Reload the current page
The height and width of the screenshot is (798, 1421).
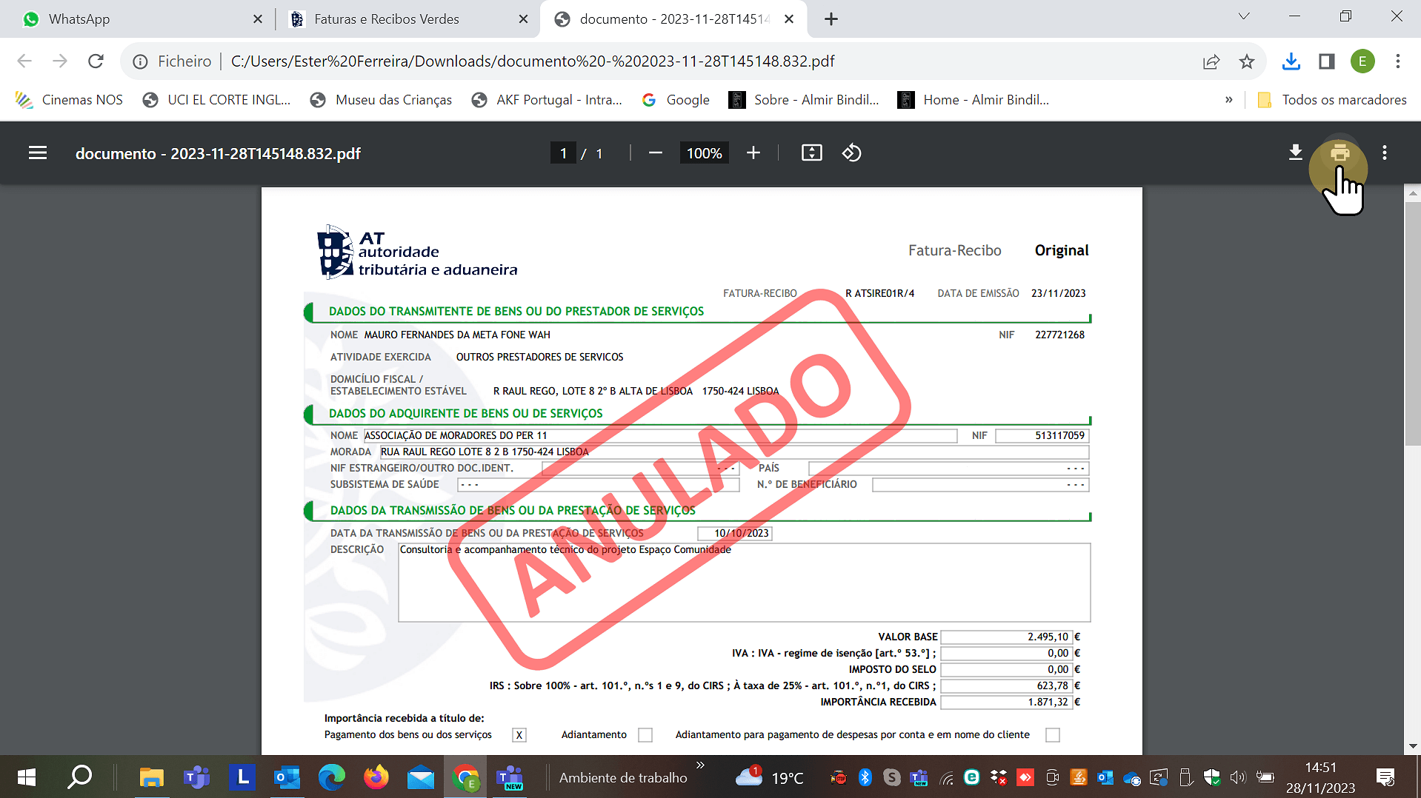click(x=96, y=61)
